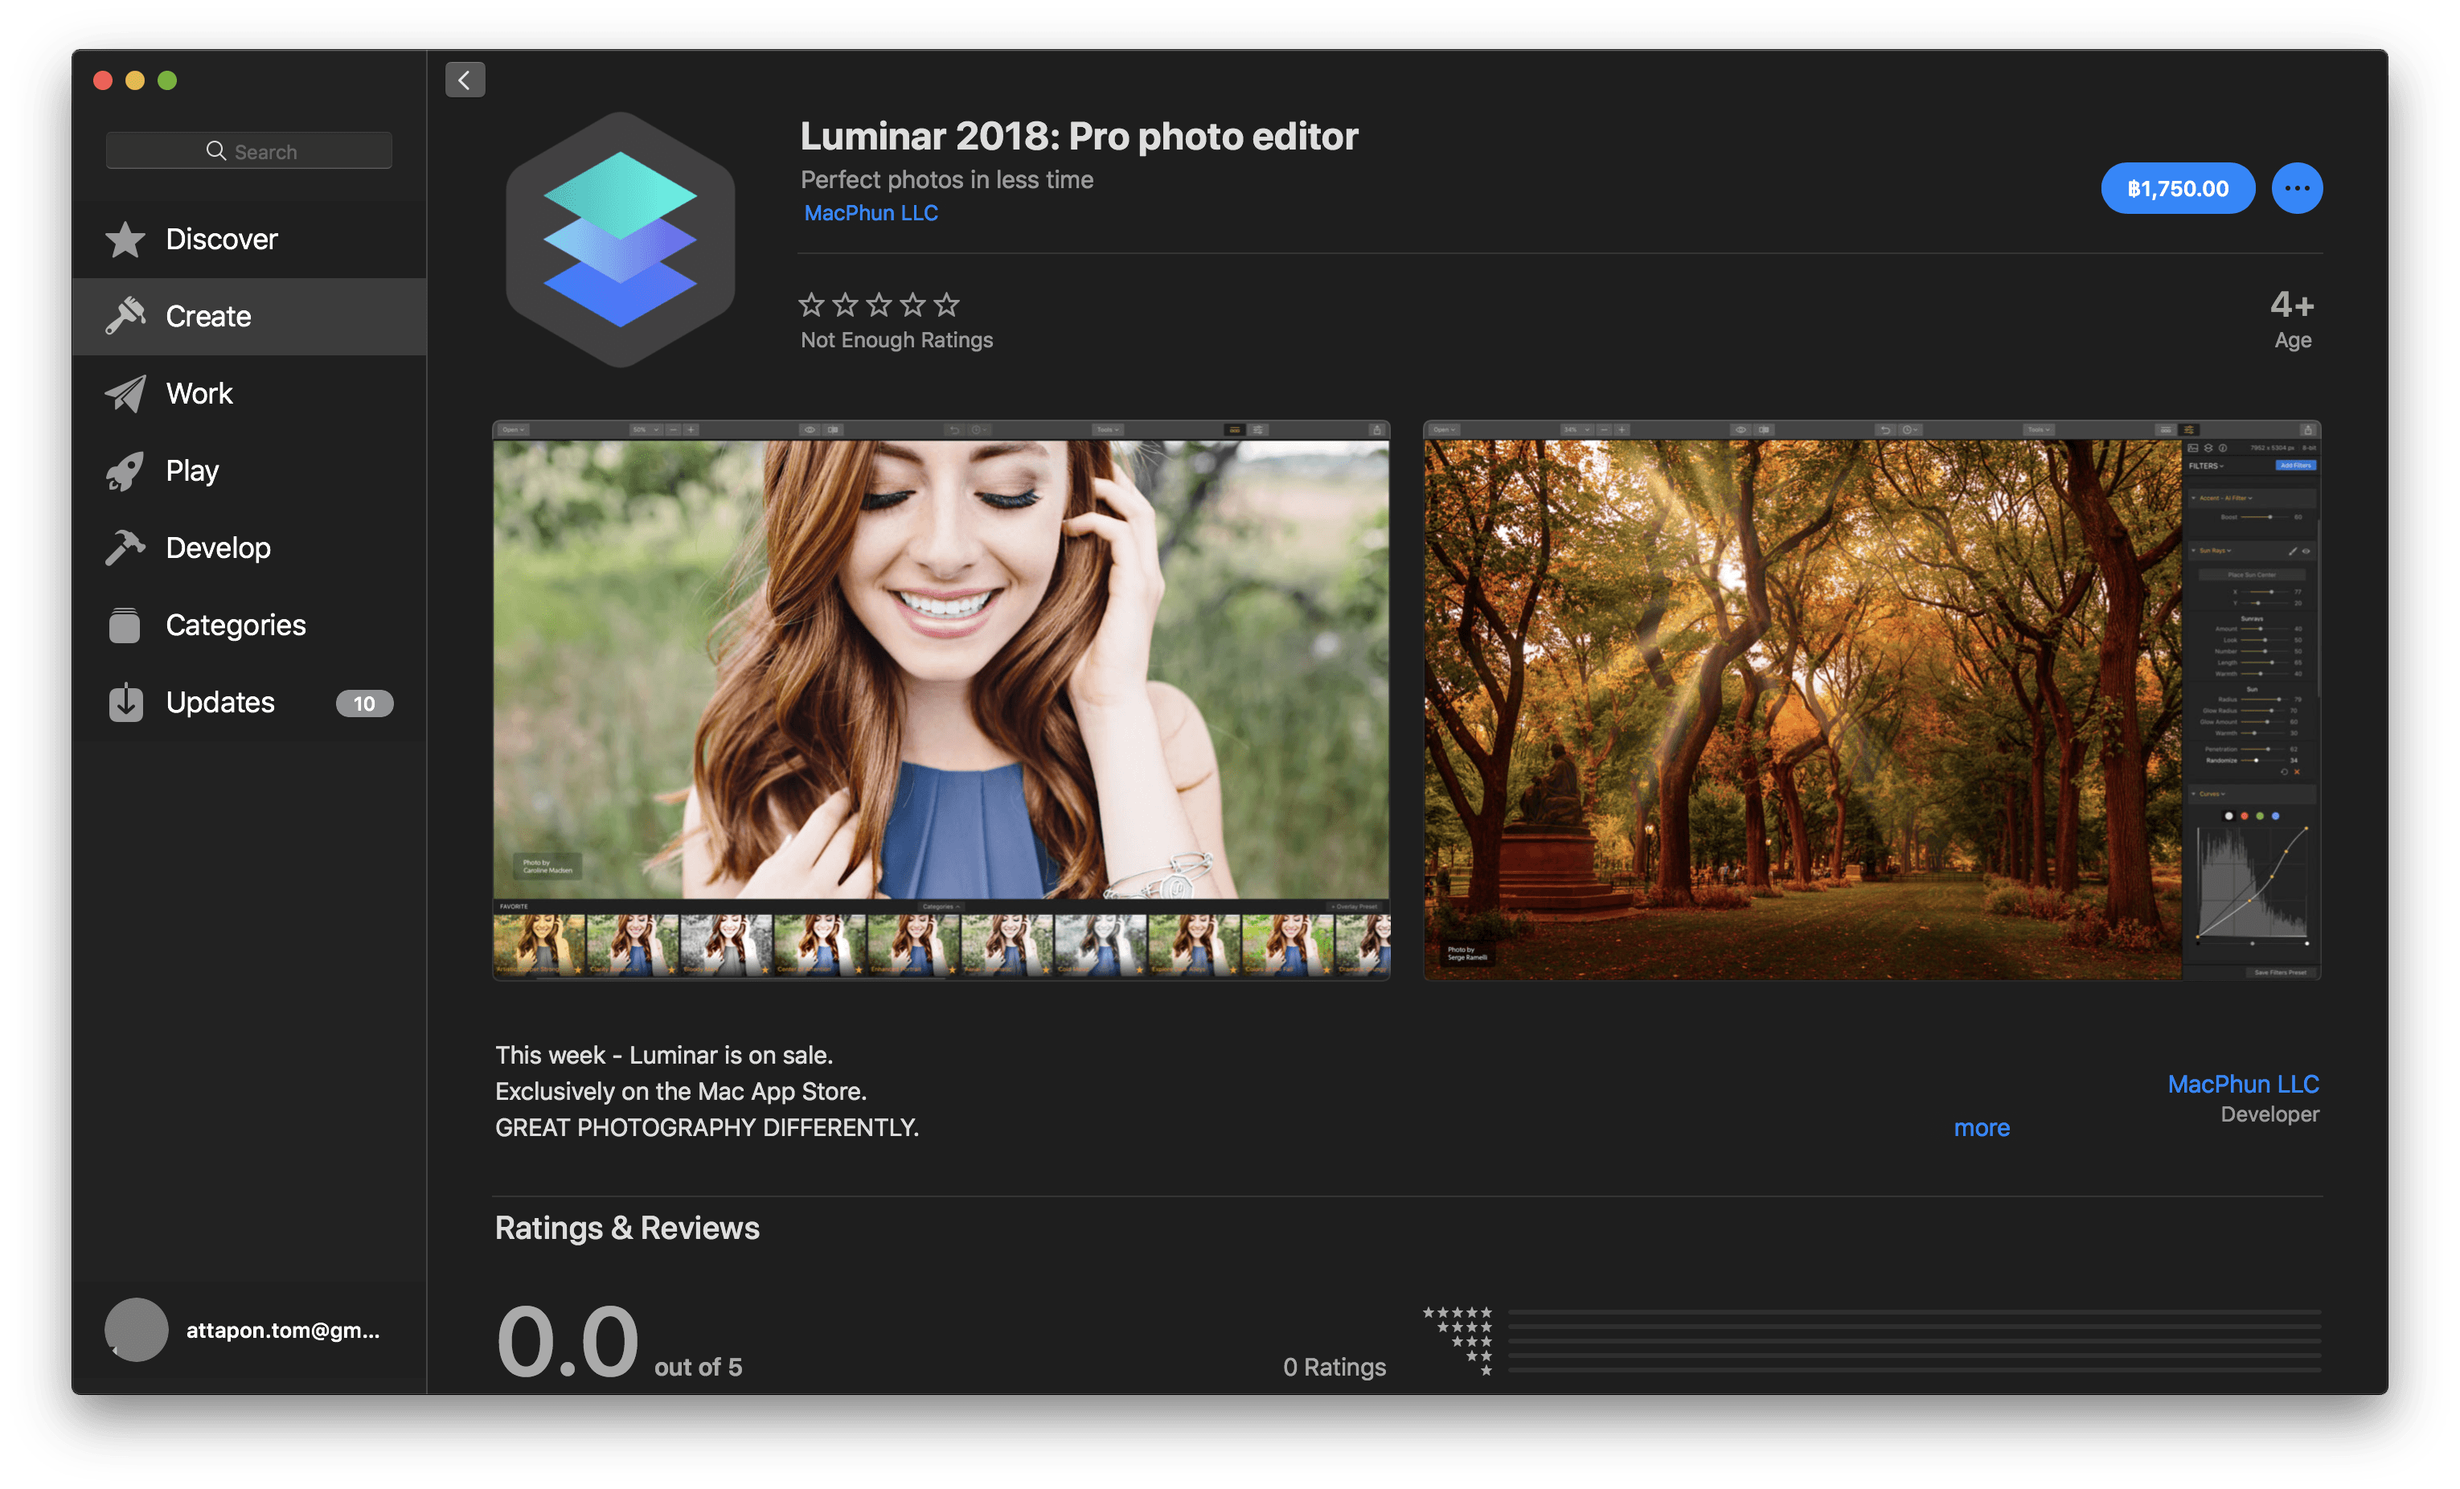This screenshot has width=2460, height=1489.
Task: Open Develop in the sidebar
Action: [x=248, y=548]
